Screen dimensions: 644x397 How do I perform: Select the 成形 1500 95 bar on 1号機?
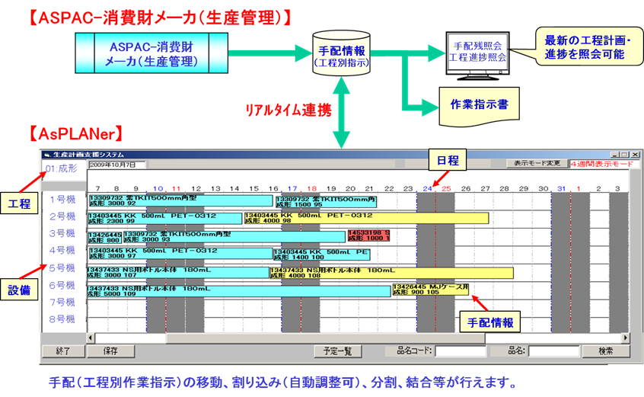[326, 201]
